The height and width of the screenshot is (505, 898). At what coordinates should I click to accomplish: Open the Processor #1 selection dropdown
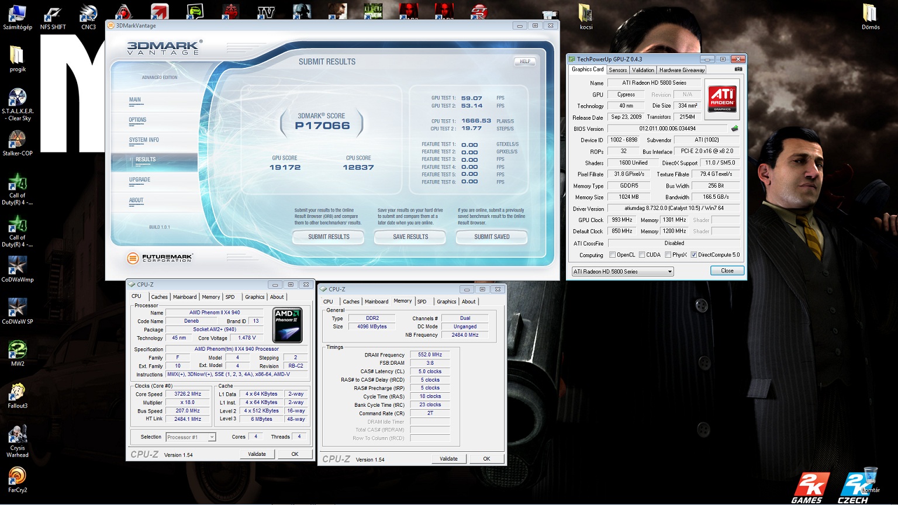pos(191,437)
